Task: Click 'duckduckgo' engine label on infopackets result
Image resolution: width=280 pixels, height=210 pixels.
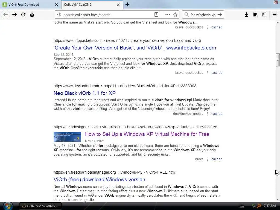Action: point(194,73)
